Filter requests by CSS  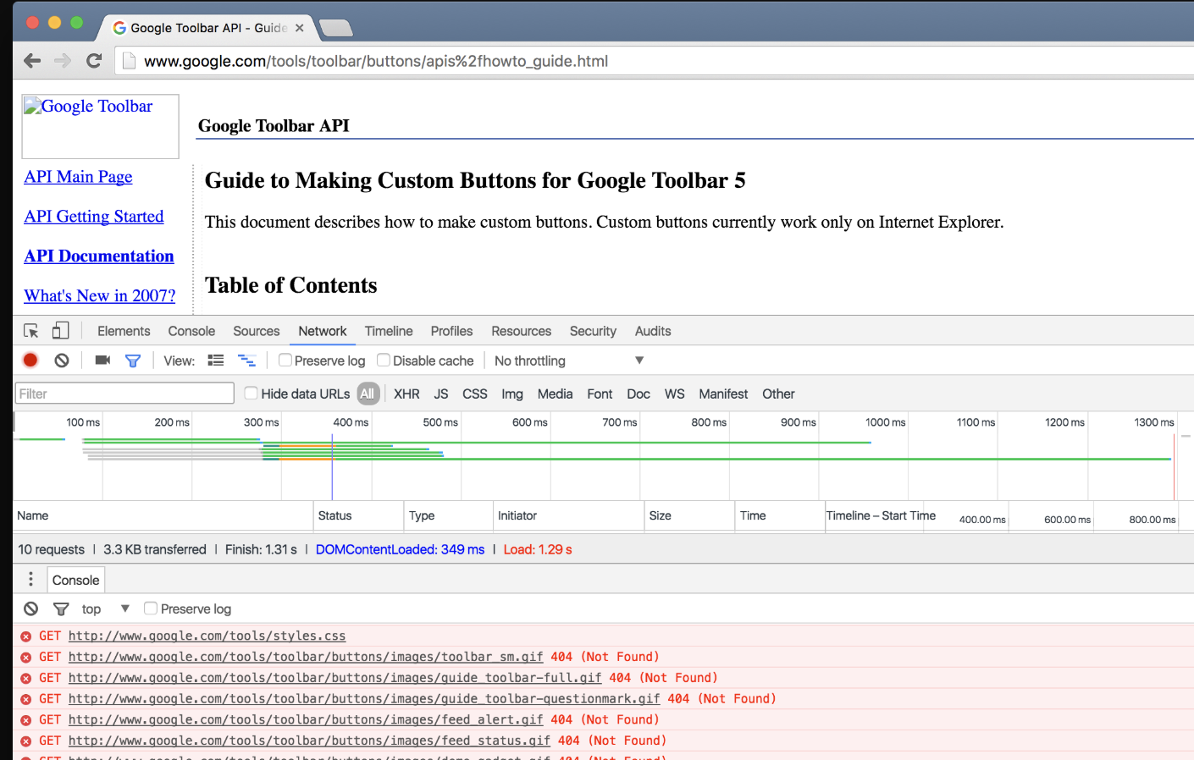(x=475, y=394)
